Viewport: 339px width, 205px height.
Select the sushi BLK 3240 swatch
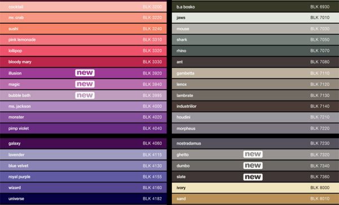83,29
